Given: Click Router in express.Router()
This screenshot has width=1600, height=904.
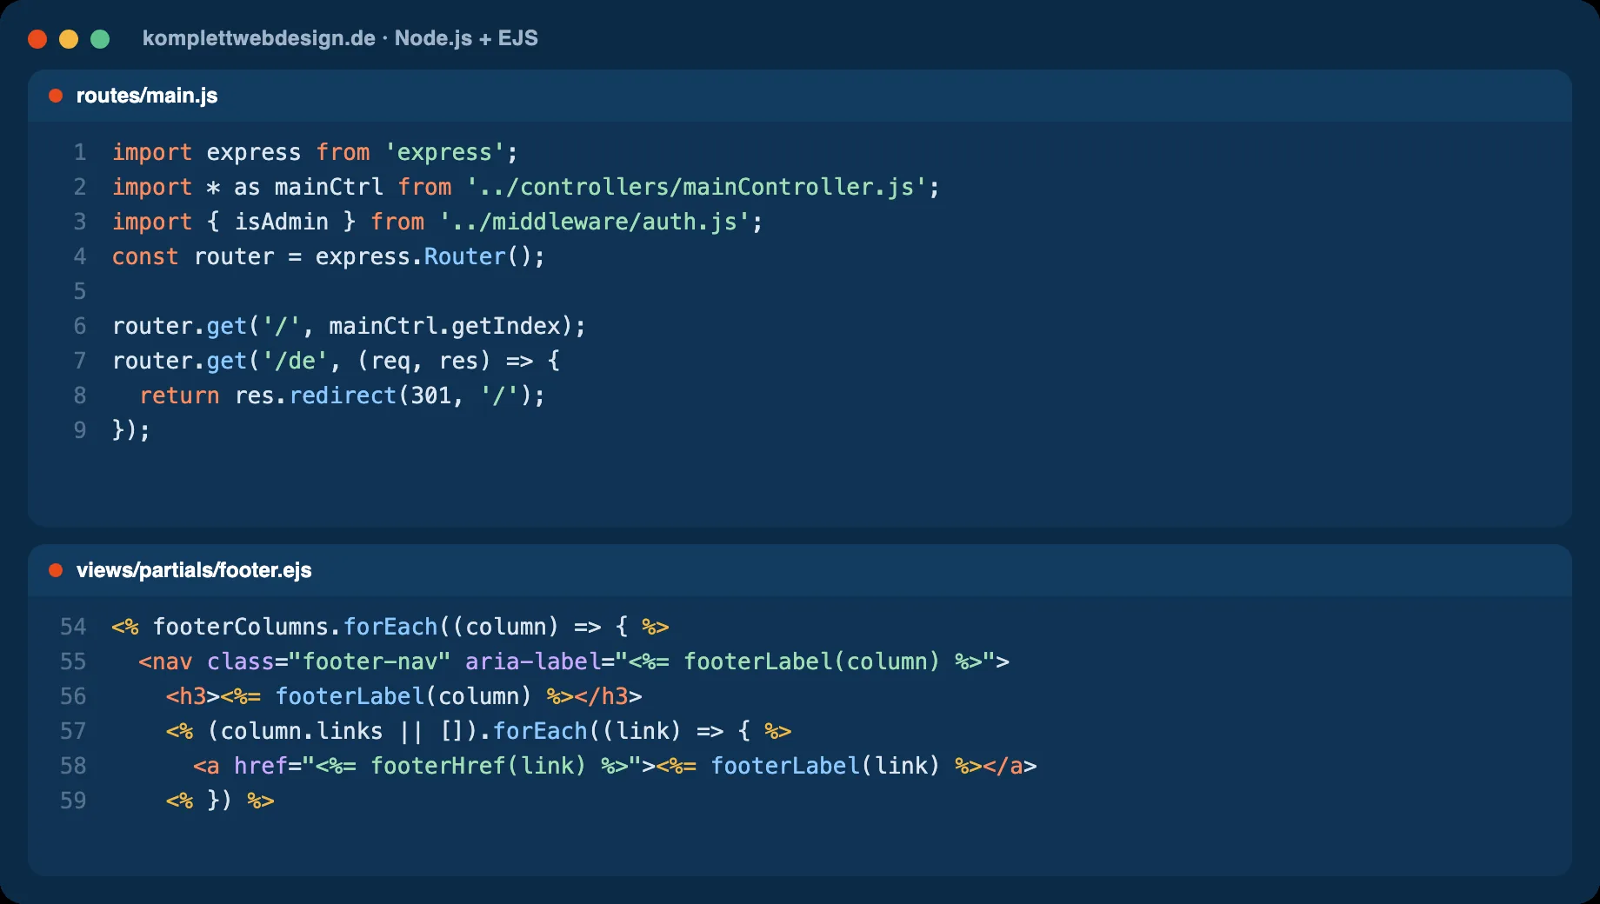Looking at the screenshot, I should click(x=464, y=256).
